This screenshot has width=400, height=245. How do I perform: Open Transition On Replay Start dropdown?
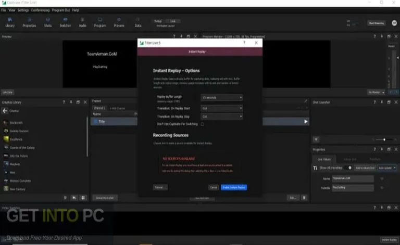tap(222, 108)
